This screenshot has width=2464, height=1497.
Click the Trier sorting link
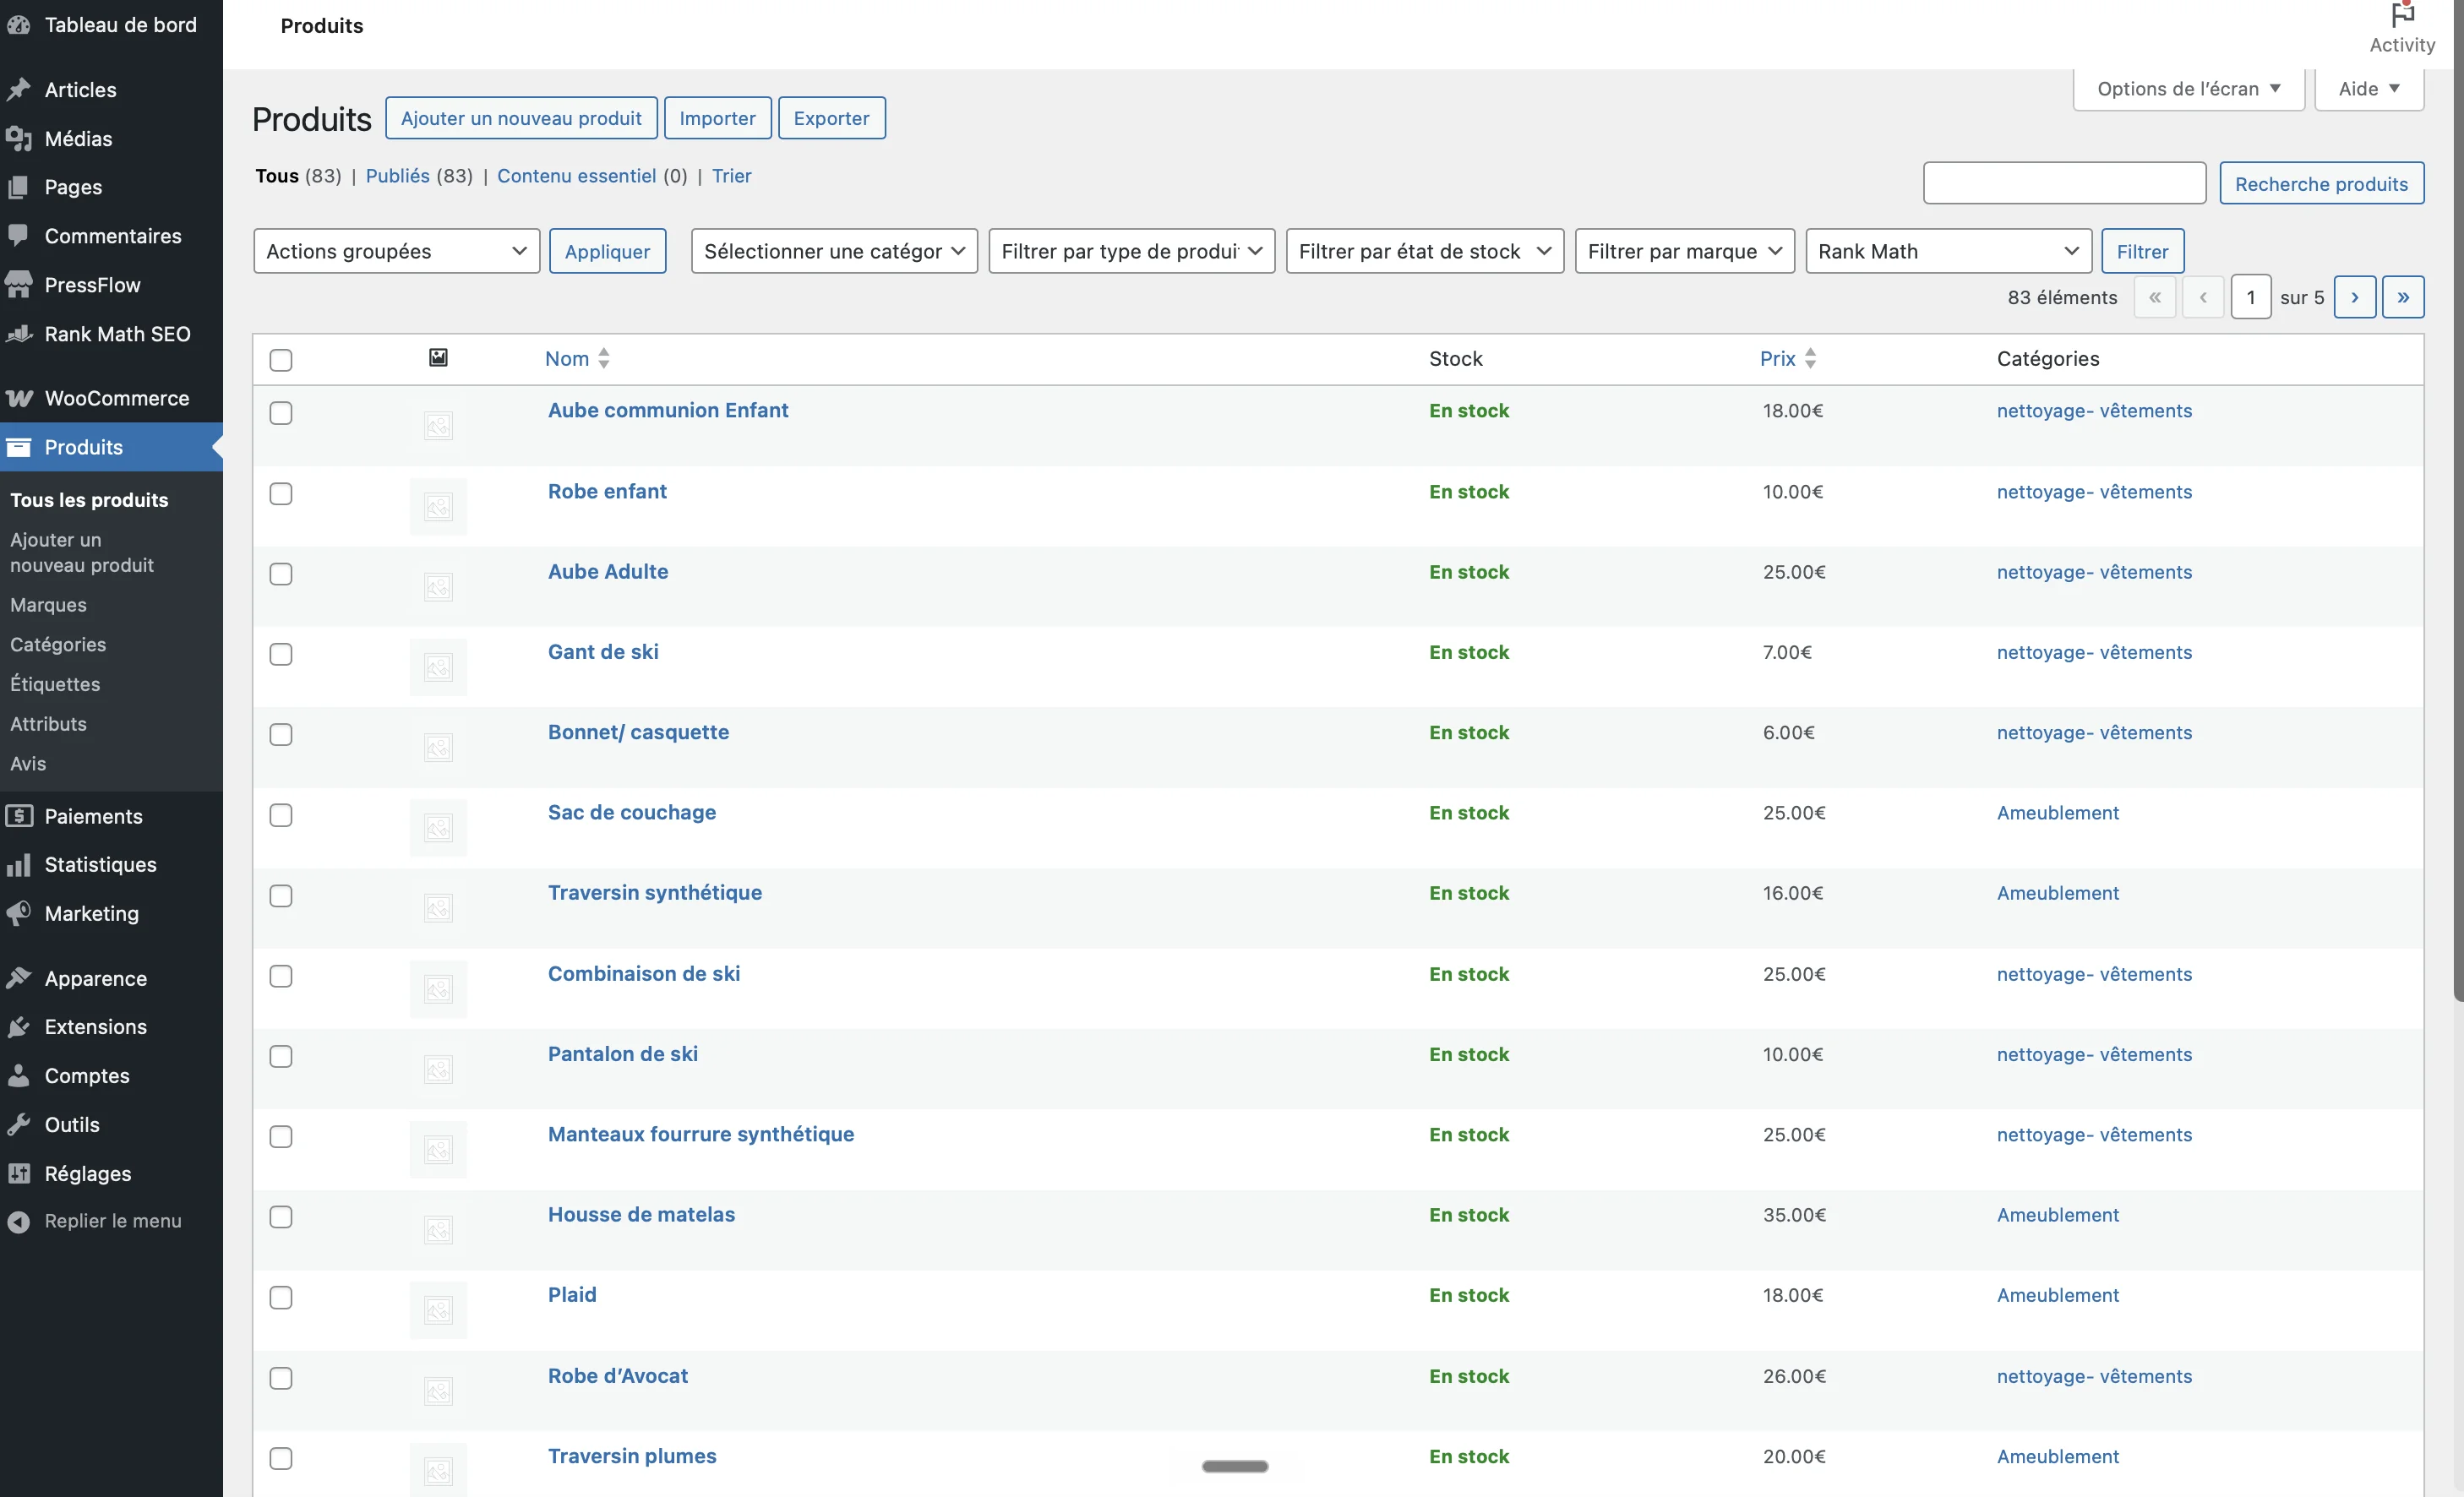click(731, 175)
